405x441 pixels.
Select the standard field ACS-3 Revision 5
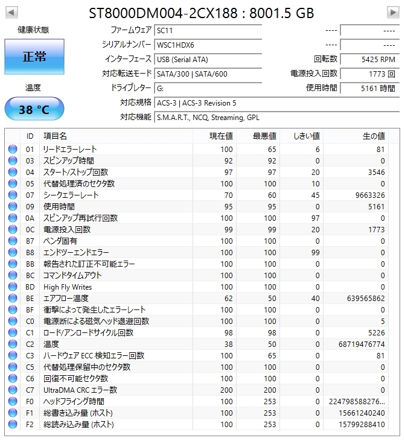[x=277, y=103]
